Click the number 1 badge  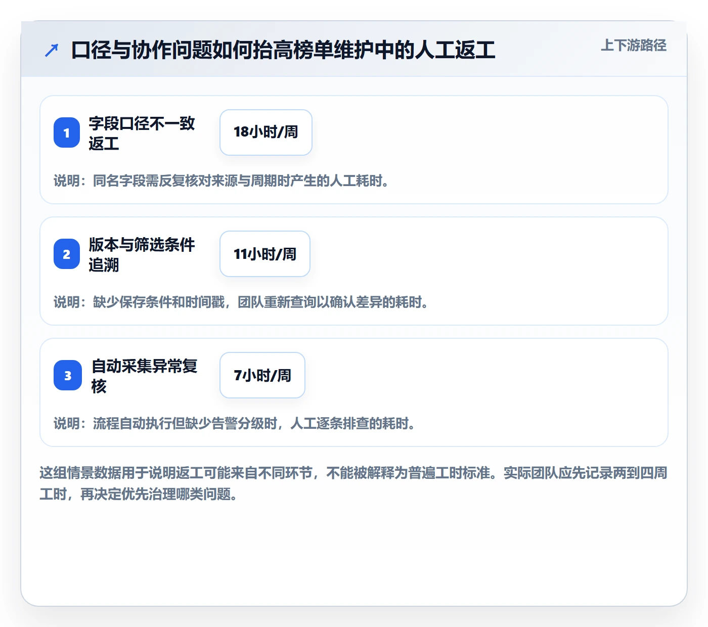pos(67,132)
